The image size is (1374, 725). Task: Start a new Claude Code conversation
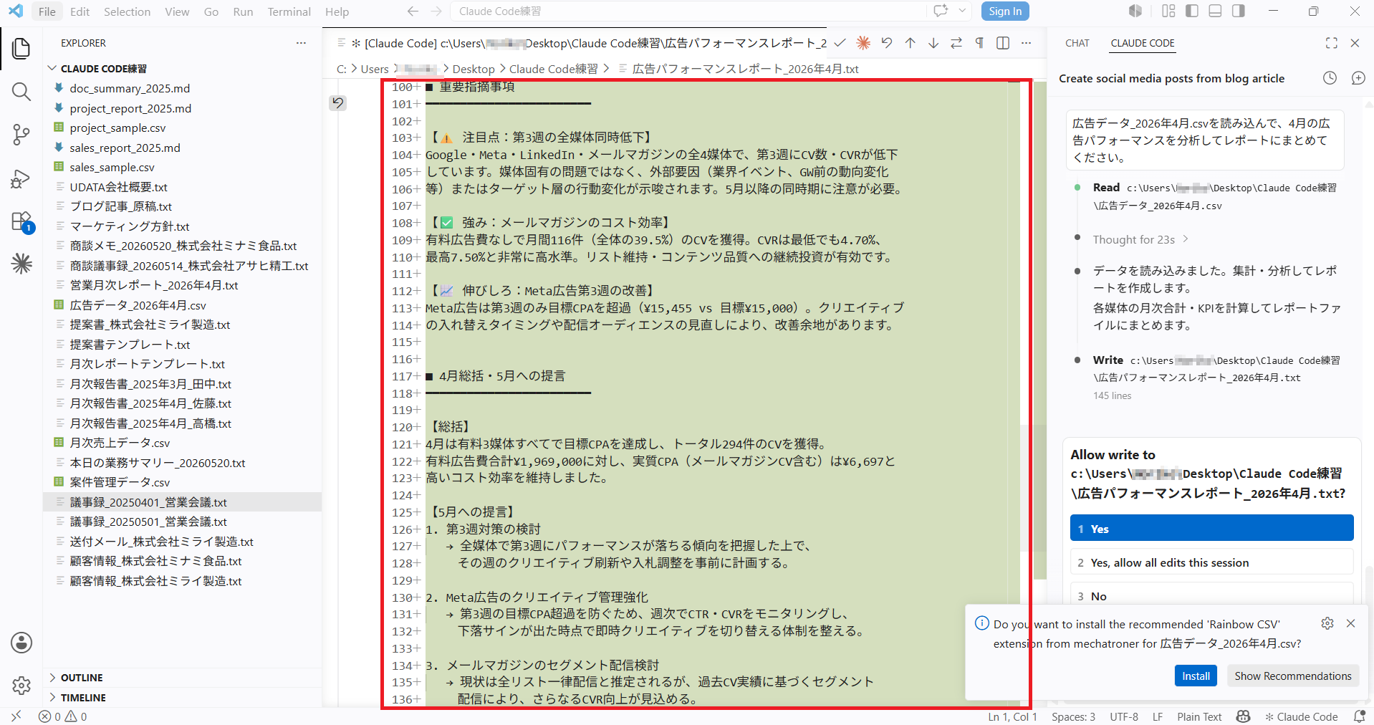point(1358,78)
